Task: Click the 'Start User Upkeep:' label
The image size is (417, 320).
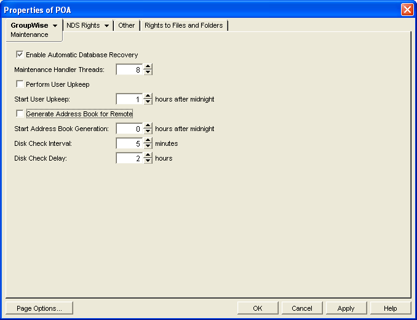Action: coord(42,99)
